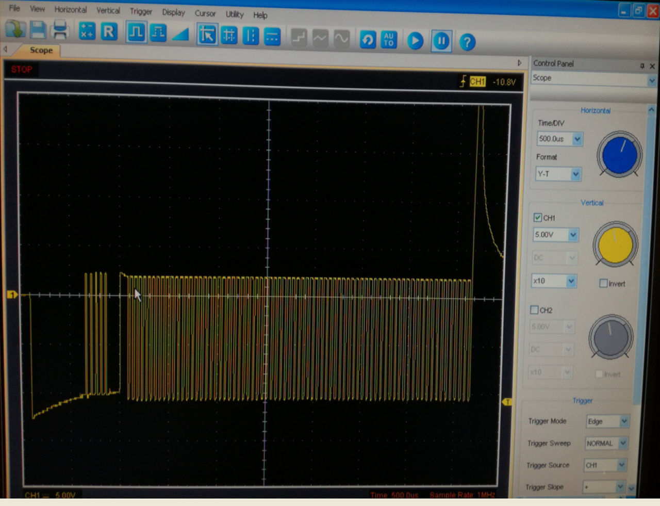The height and width of the screenshot is (506, 660).
Task: Open the Trigger Sweep NORMAL dropdown
Action: point(622,443)
